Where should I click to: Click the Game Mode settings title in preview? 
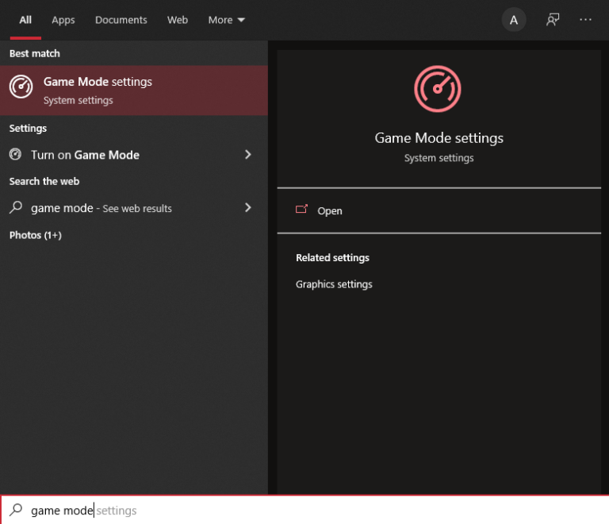(x=439, y=138)
